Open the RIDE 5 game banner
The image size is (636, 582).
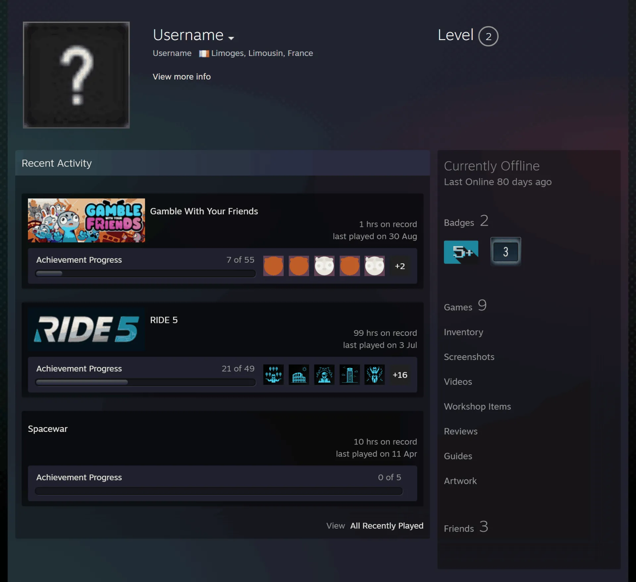(86, 329)
